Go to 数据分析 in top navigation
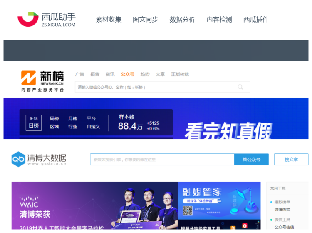Image resolution: width=312 pixels, height=233 pixels. tap(182, 19)
